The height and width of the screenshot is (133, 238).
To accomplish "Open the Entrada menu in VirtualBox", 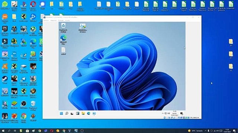I will click(x=61, y=20).
